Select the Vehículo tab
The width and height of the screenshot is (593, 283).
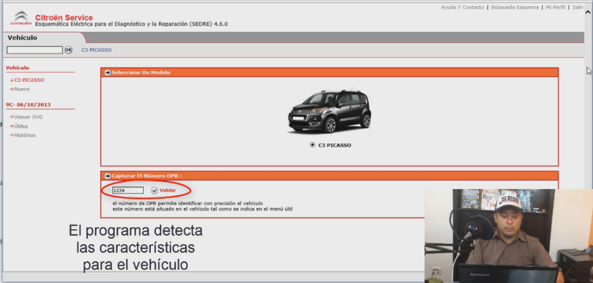coord(23,38)
